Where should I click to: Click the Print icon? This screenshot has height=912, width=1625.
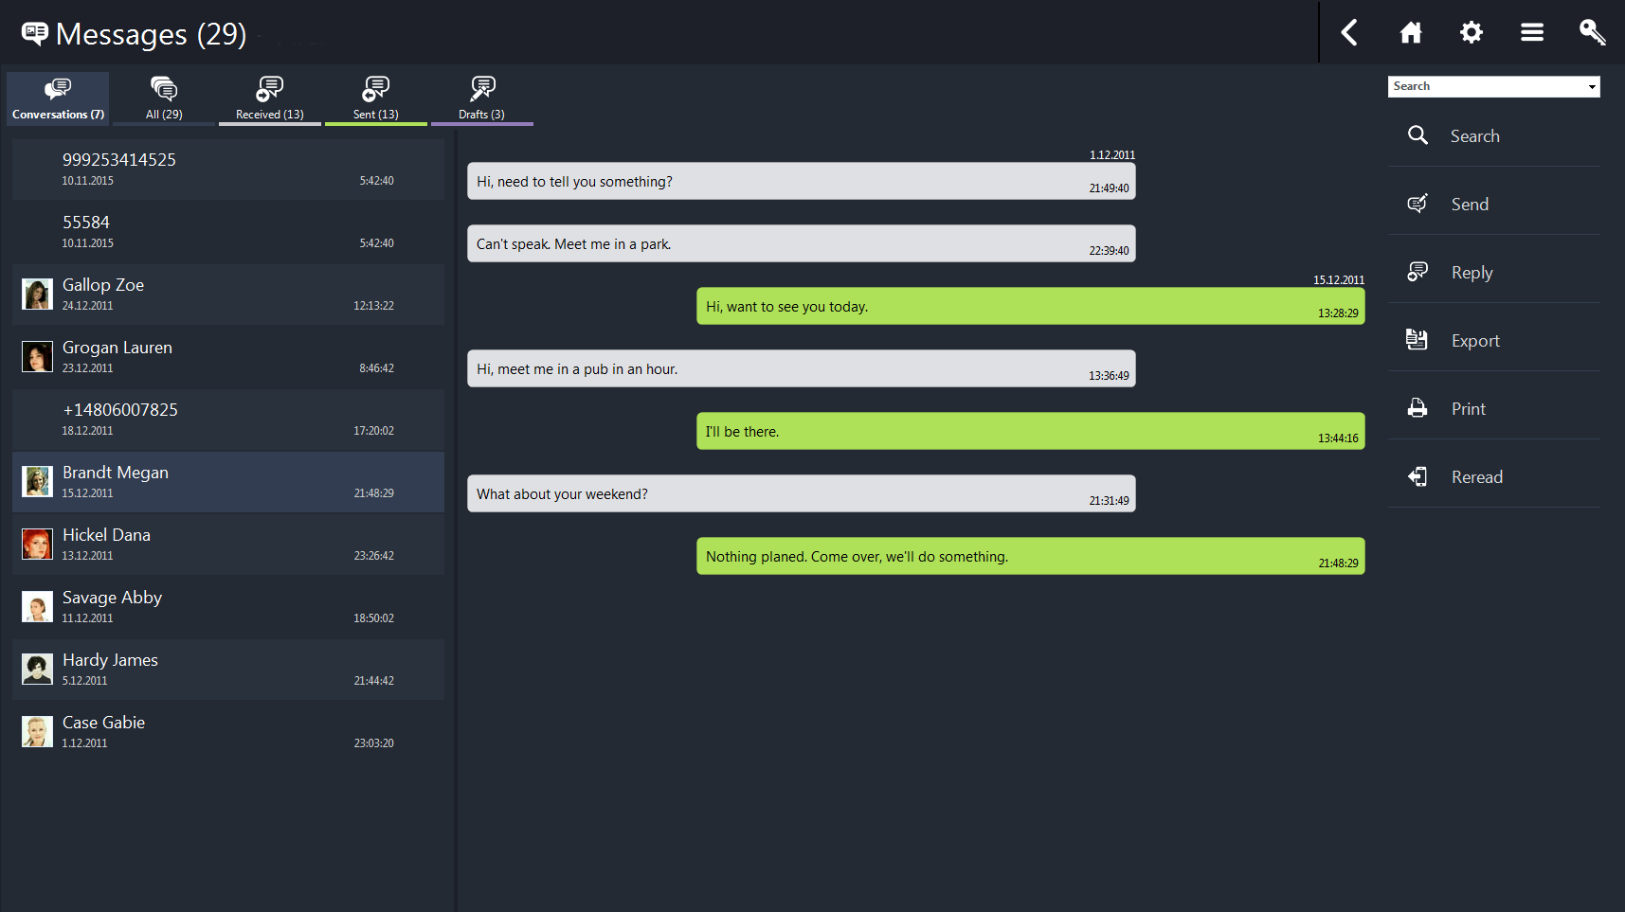pos(1417,408)
